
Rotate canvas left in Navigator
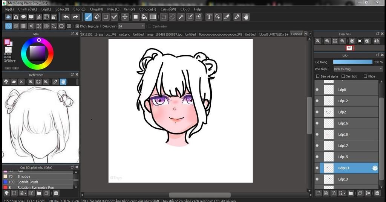click(x=352, y=41)
